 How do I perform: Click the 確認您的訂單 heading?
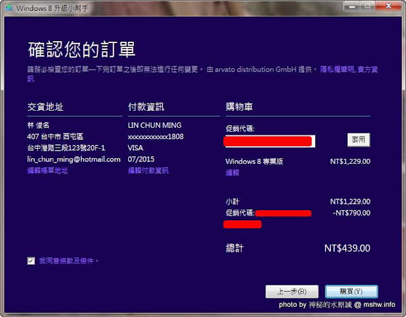[x=82, y=49]
